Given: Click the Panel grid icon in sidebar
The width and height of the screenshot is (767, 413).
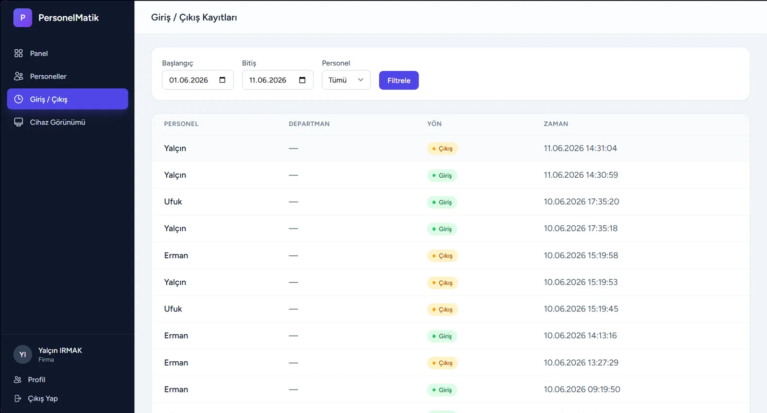Looking at the screenshot, I should pyautogui.click(x=19, y=53).
